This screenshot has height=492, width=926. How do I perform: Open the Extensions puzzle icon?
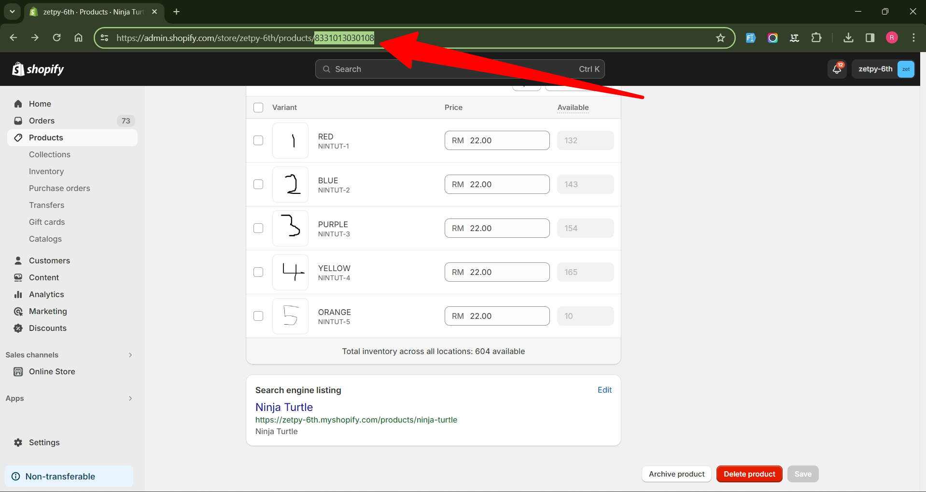[816, 38]
